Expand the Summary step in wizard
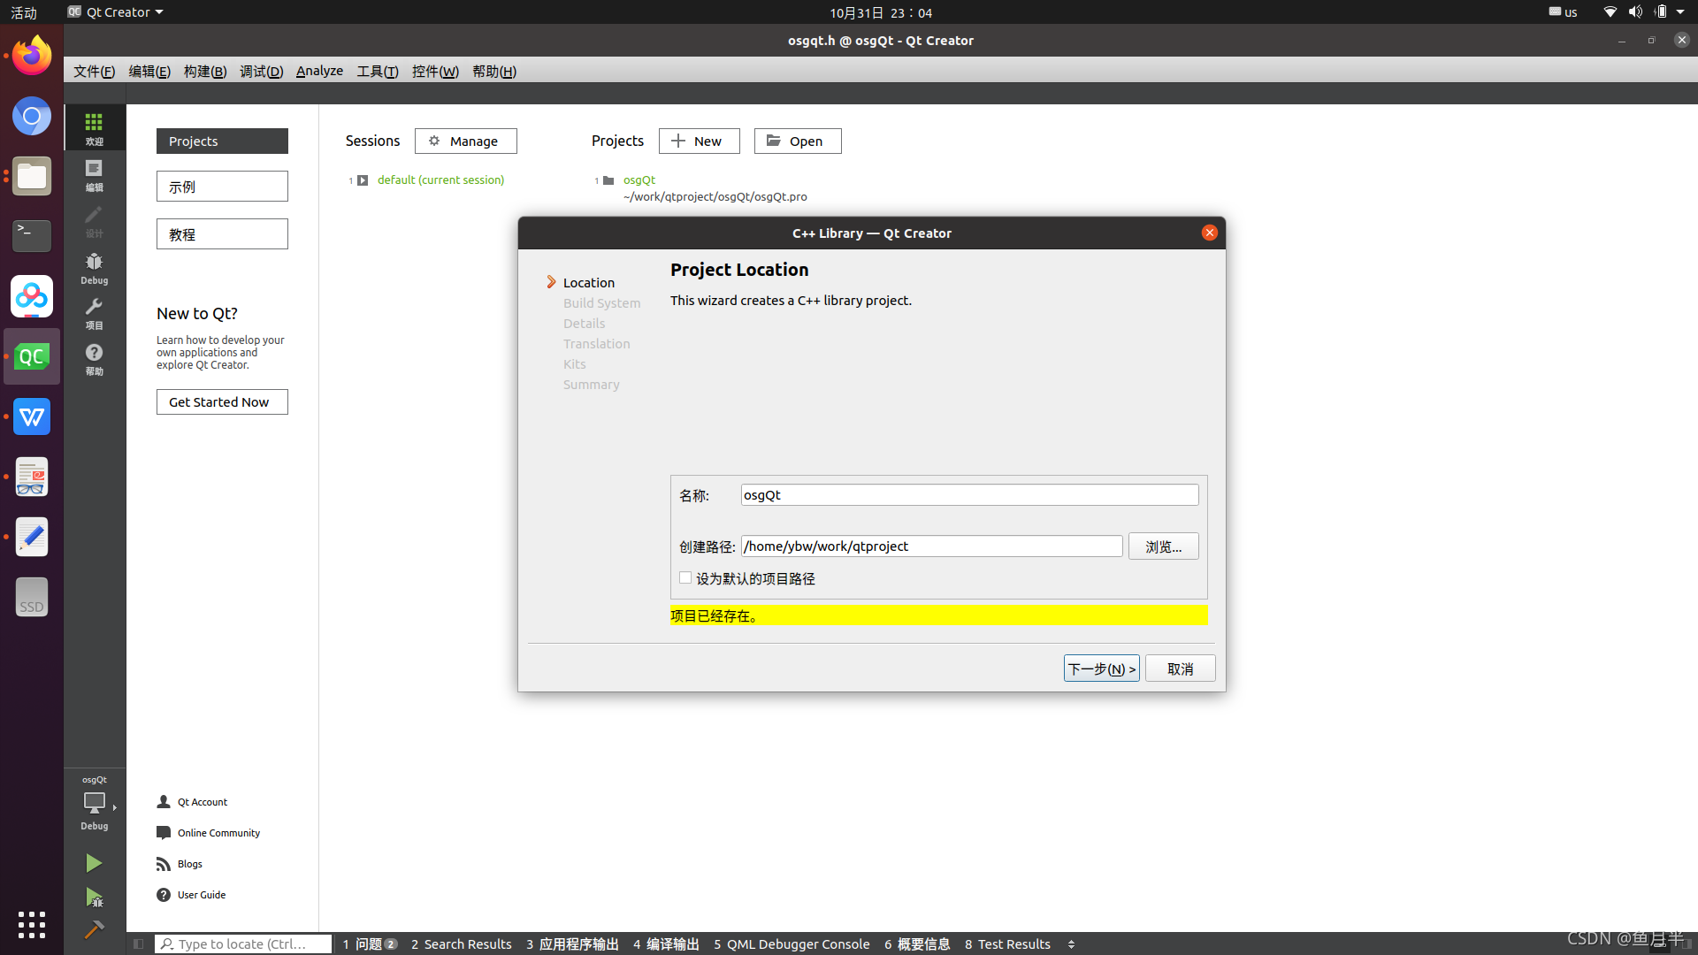Image resolution: width=1698 pixels, height=955 pixels. [x=592, y=384]
